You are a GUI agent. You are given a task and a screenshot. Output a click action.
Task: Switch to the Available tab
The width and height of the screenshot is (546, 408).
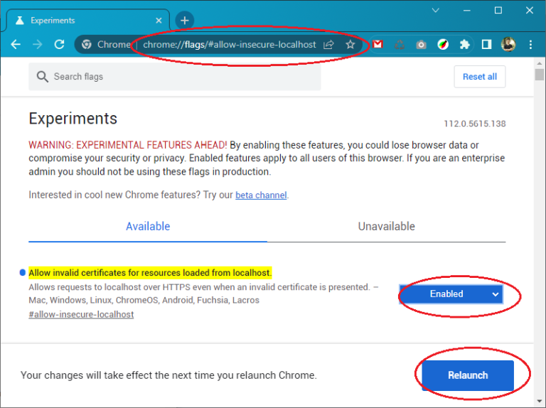tap(148, 226)
